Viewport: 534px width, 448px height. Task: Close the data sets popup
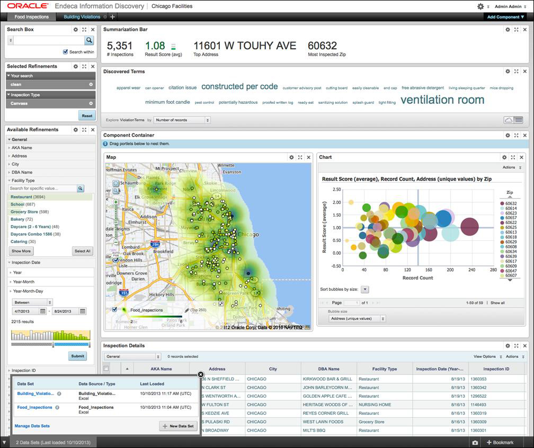[x=201, y=374]
